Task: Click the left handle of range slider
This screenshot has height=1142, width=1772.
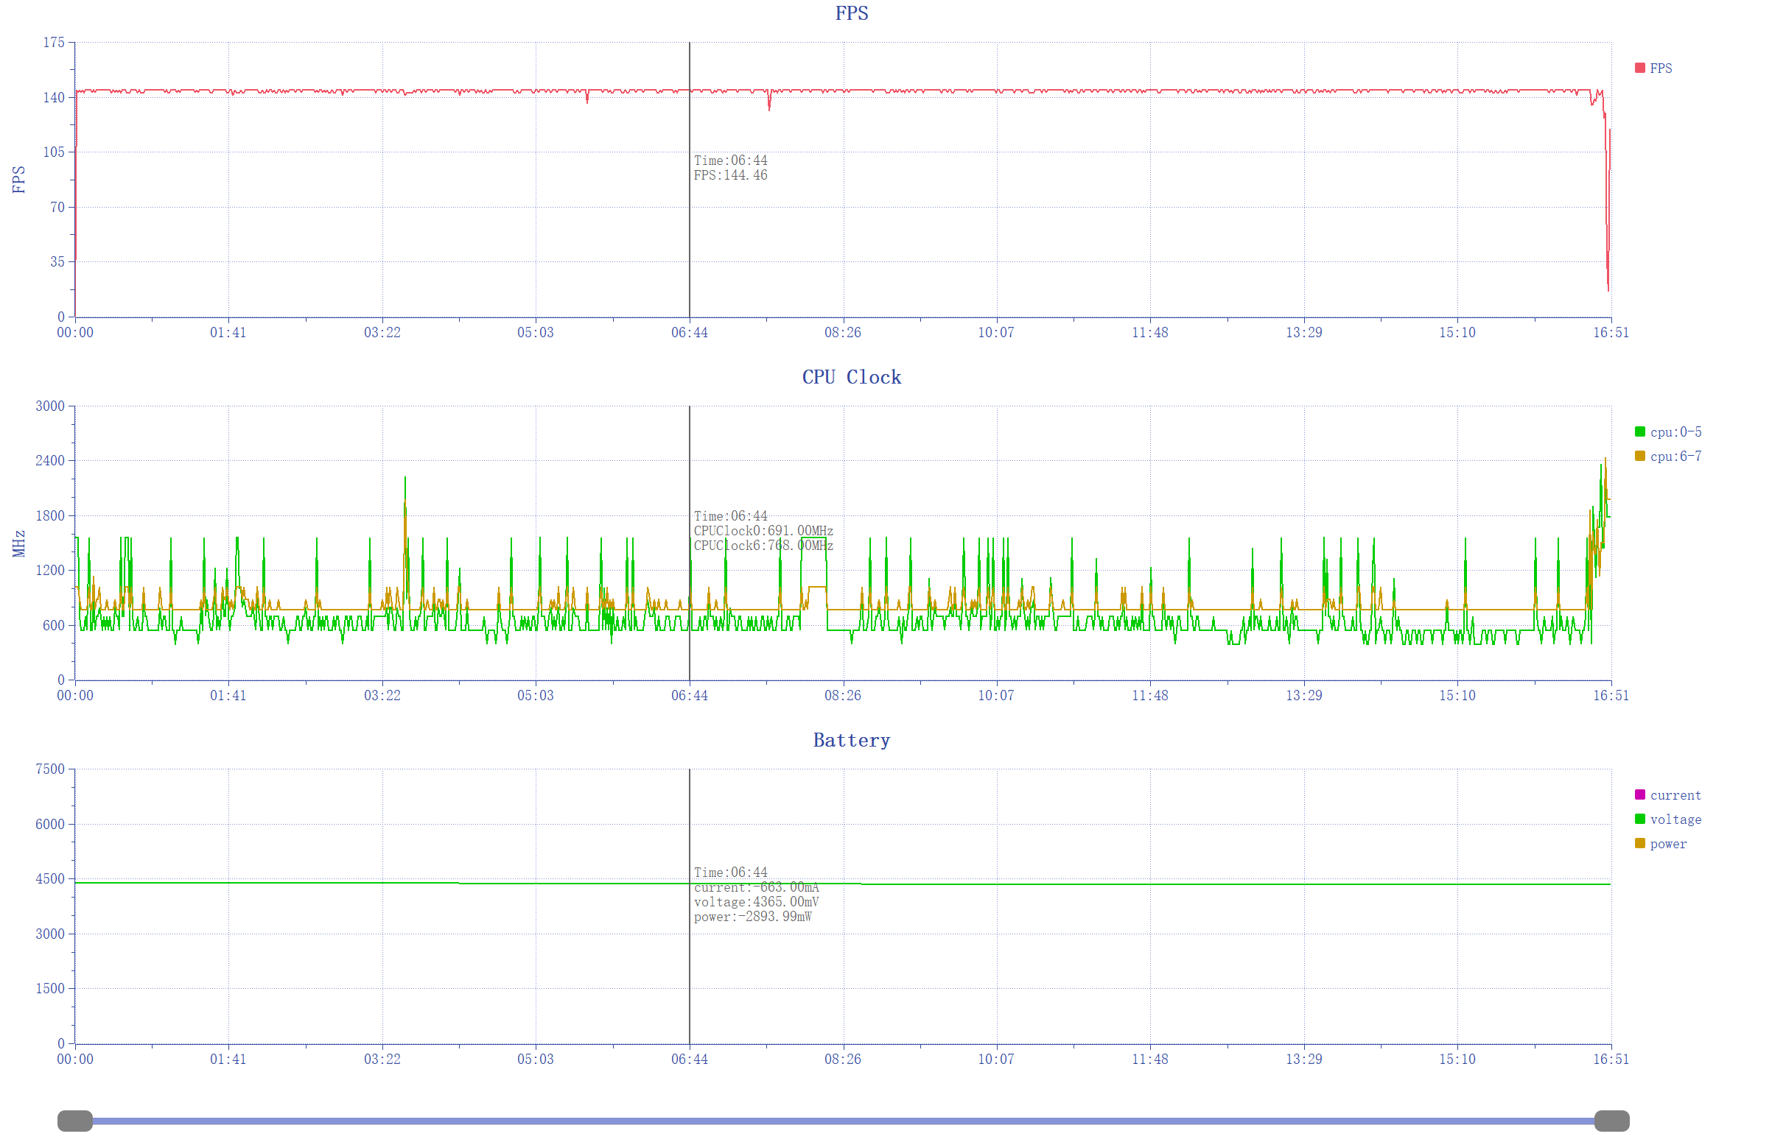Action: coord(75,1121)
